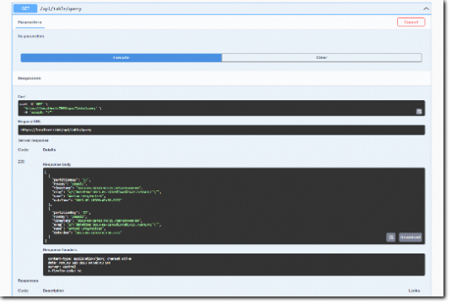Click the 200 response code
451x304 pixels.
click(21, 163)
